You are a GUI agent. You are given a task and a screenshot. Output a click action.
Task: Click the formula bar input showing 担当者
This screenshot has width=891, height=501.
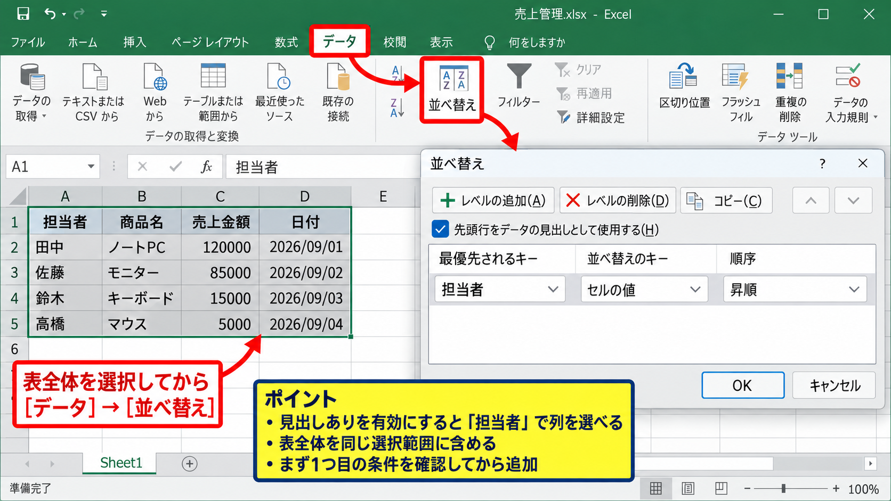click(x=323, y=167)
